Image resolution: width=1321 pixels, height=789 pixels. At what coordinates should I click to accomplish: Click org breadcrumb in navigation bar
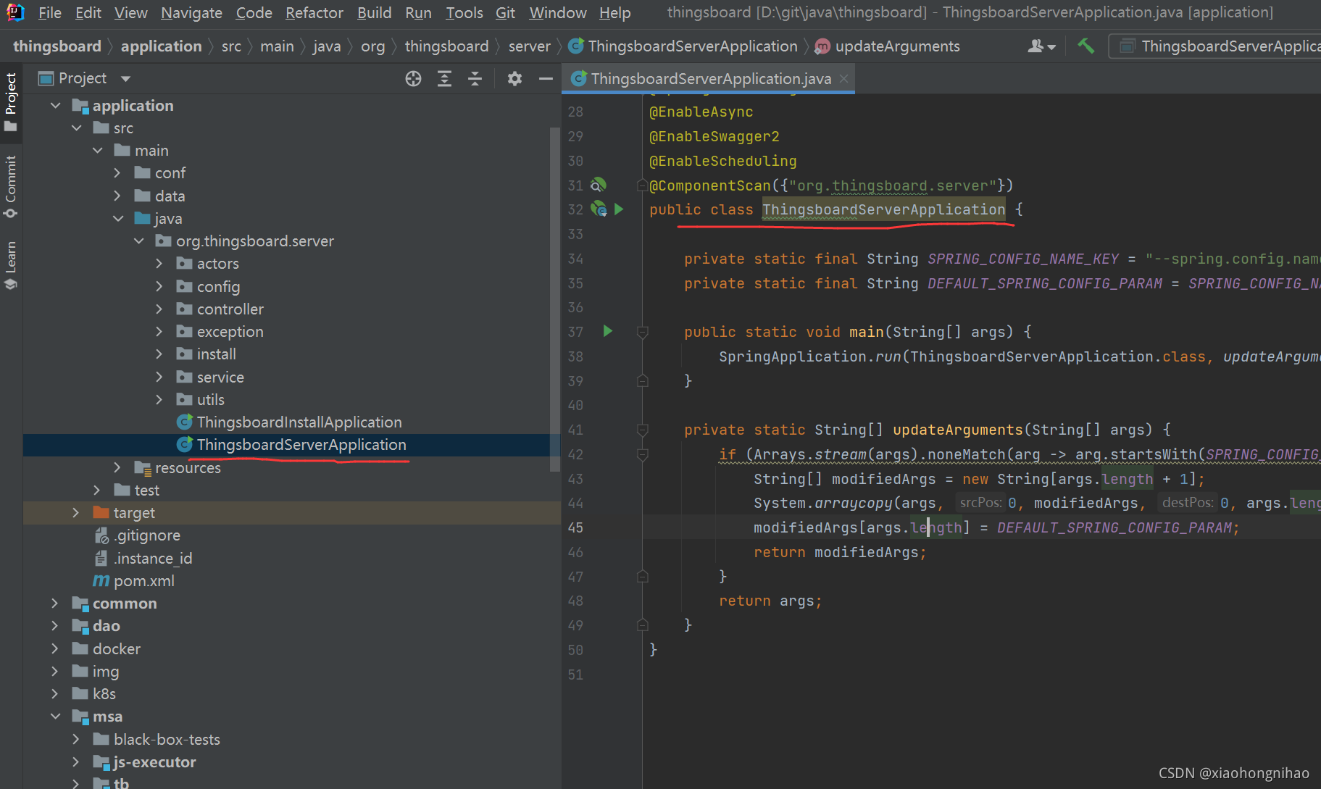click(373, 46)
